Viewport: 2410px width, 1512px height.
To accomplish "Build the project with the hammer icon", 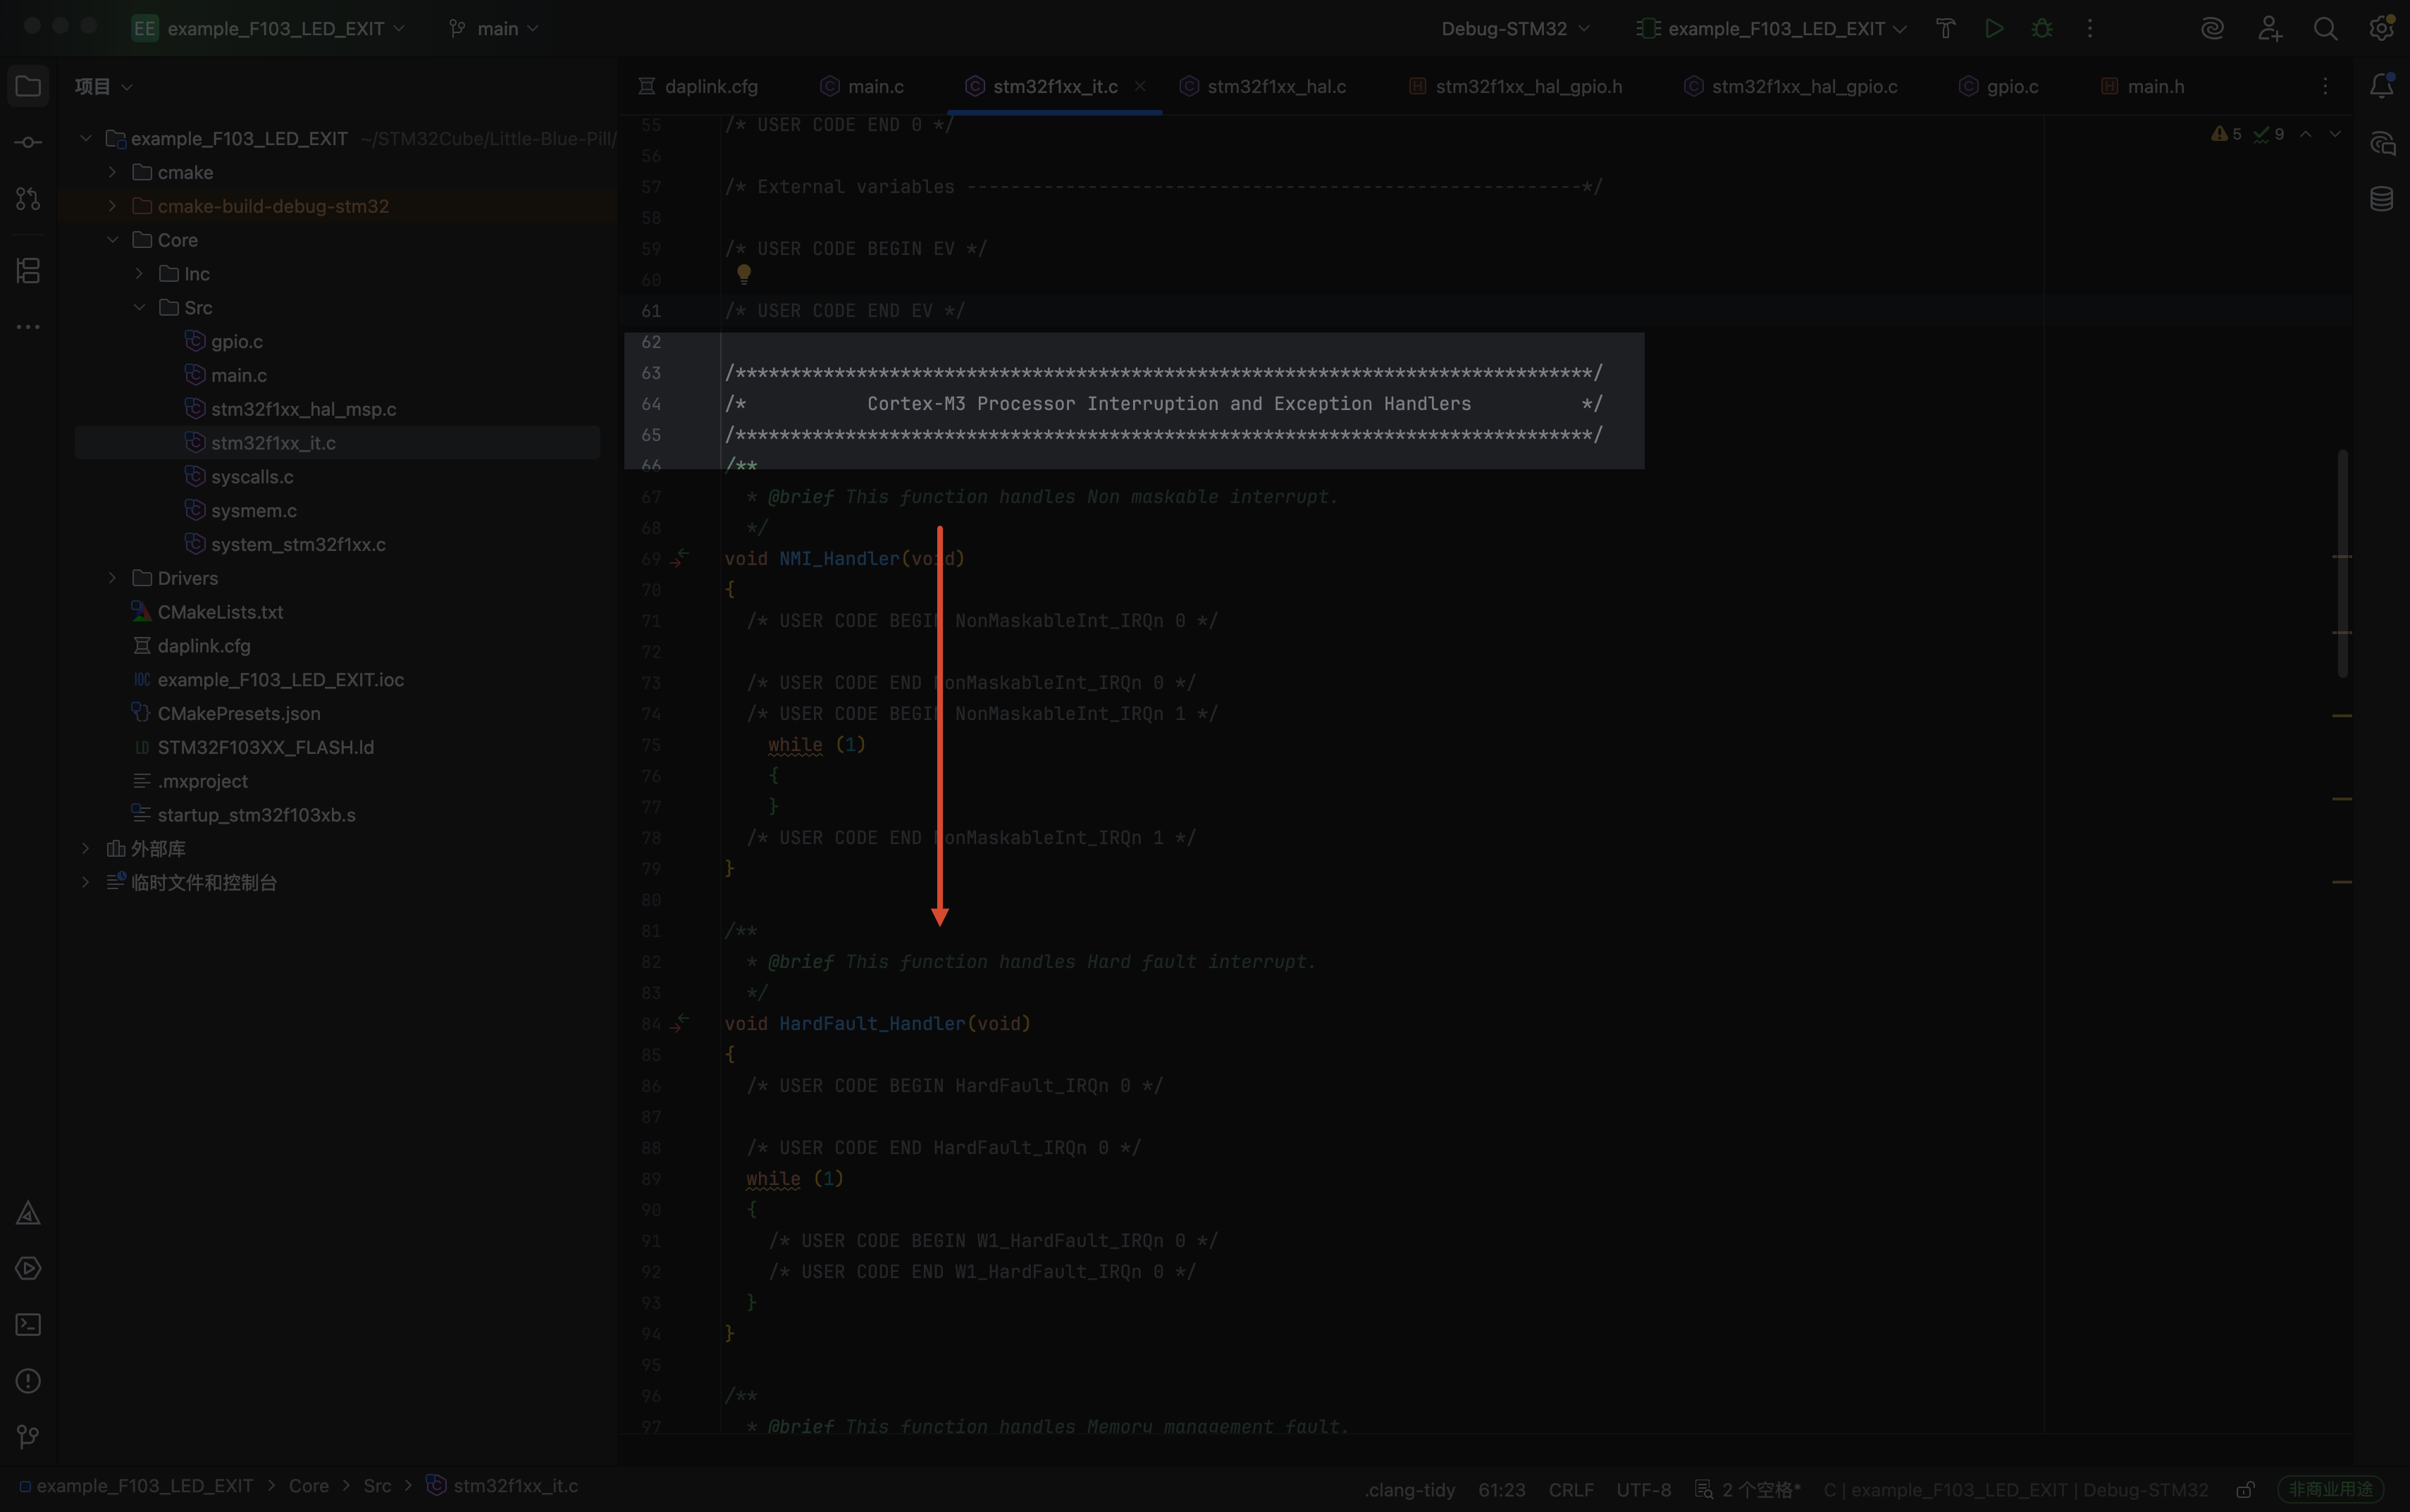I will click(1945, 28).
